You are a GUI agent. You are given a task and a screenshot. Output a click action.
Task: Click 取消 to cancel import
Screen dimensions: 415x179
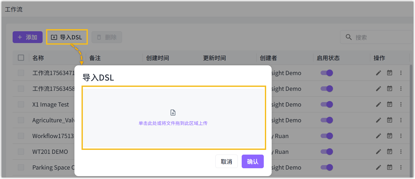coord(226,161)
